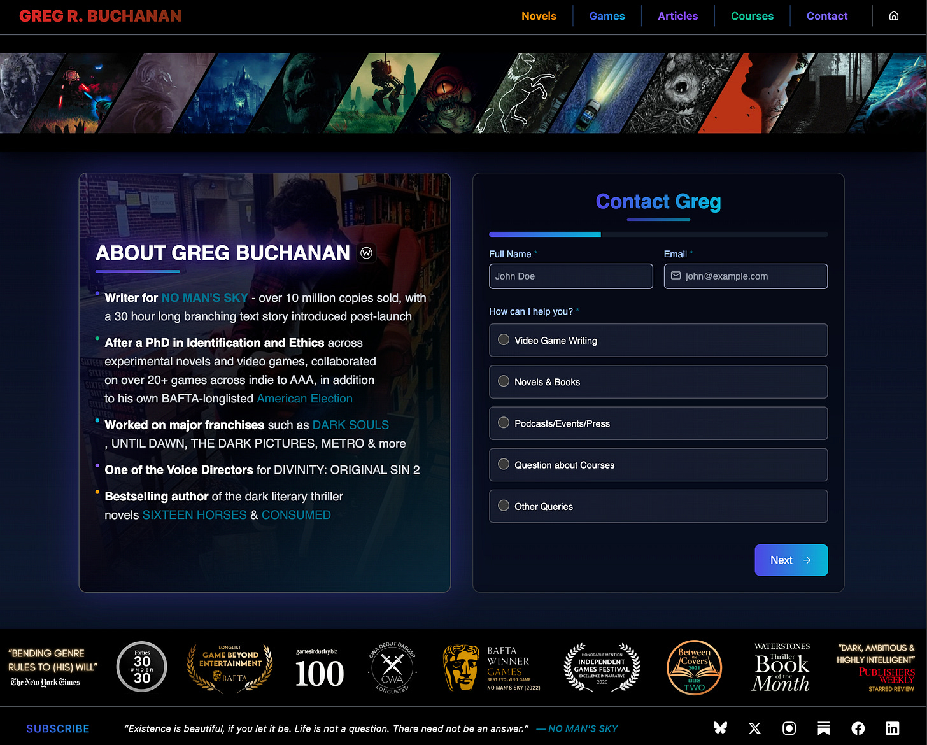Click the Waterstones Thriller Book of the Month logo
Image resolution: width=927 pixels, height=745 pixels.
[x=782, y=667]
